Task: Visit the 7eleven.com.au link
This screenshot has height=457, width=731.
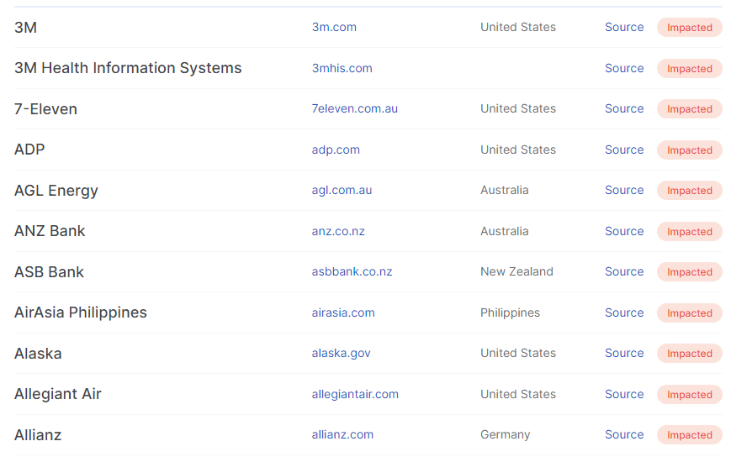Action: point(354,108)
